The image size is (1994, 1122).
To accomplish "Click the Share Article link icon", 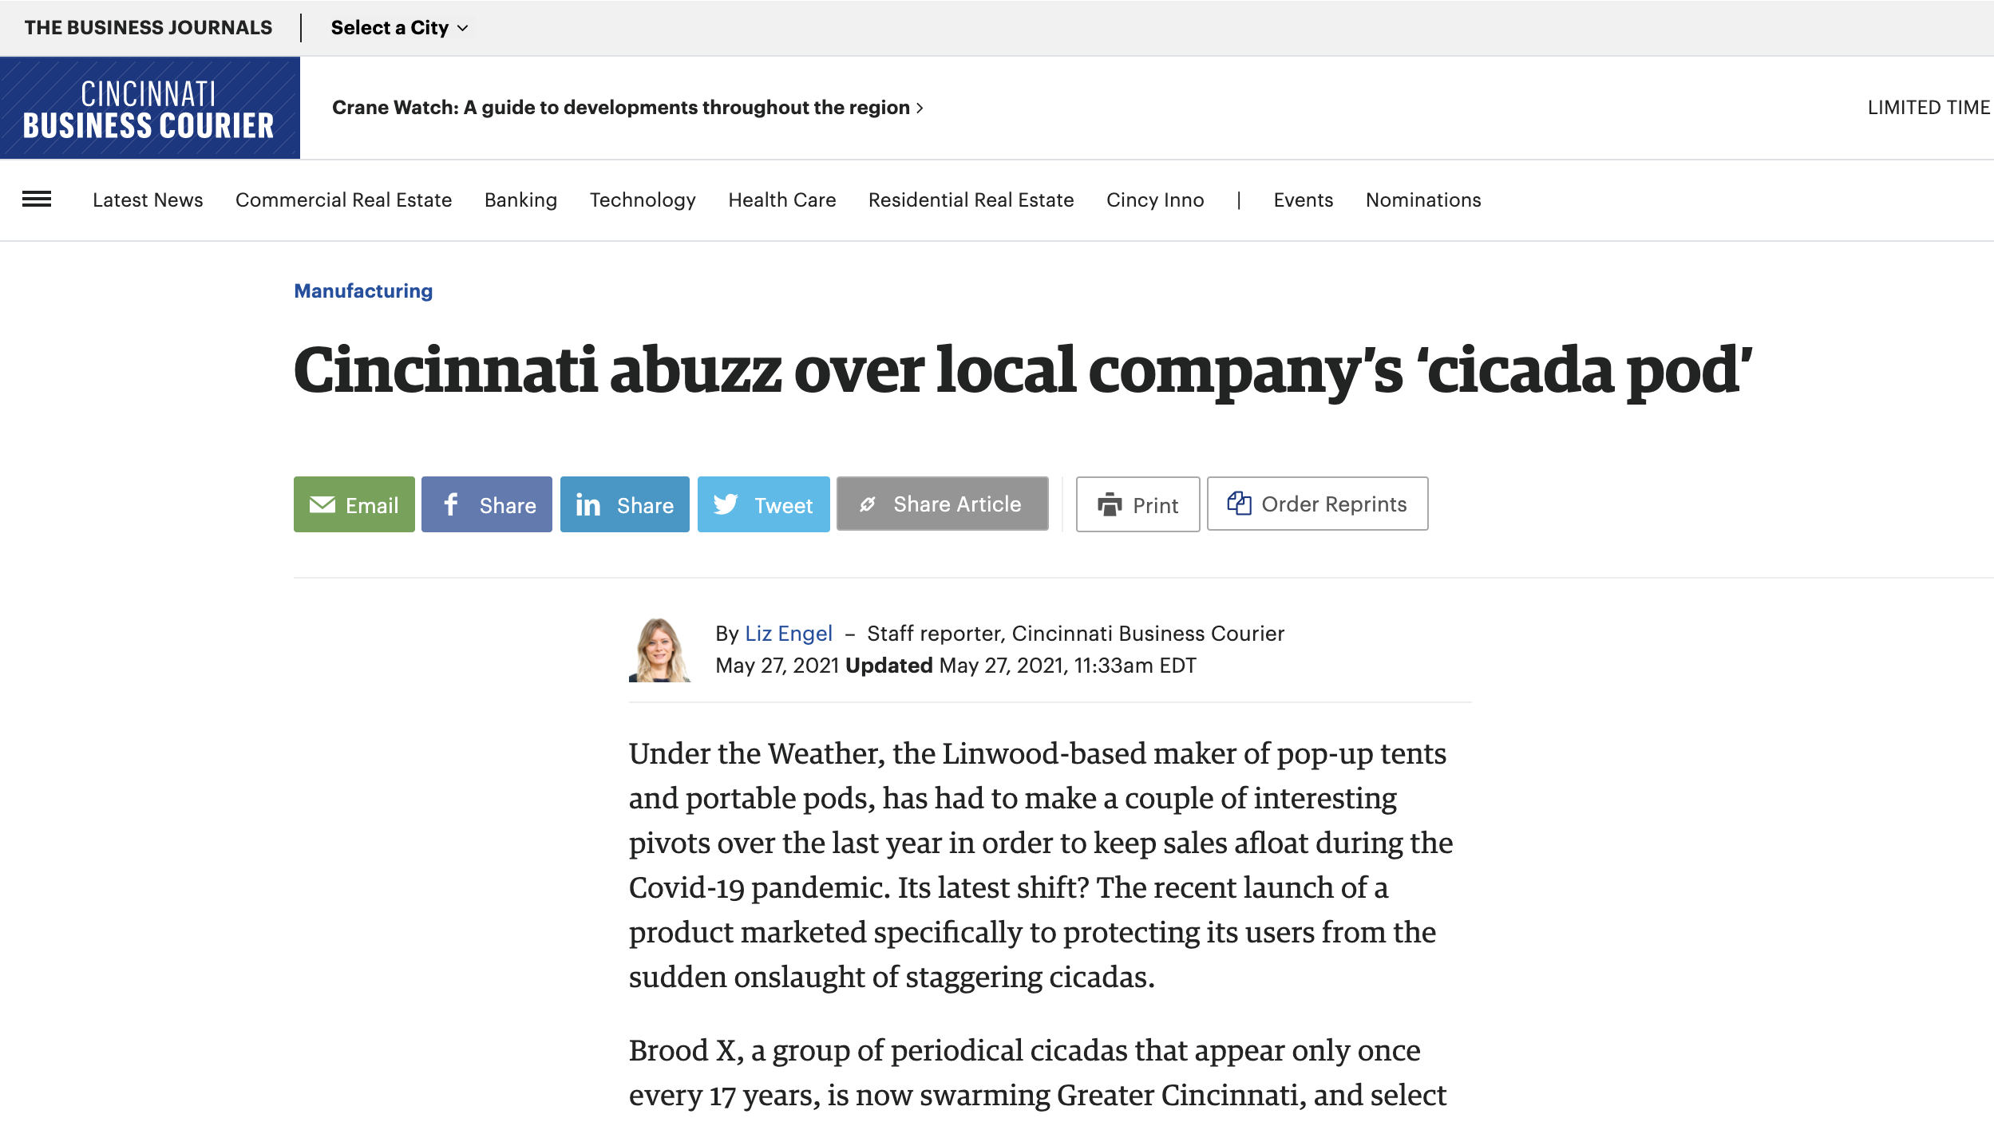I will [869, 504].
